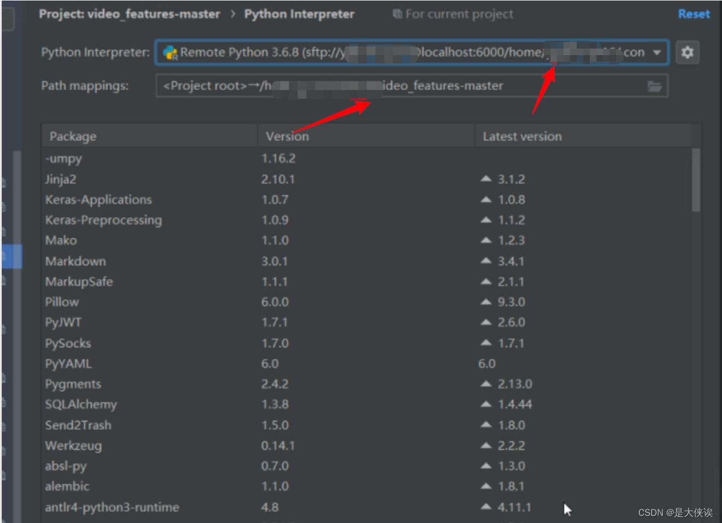Click the upgrade arrow next to absl-py 1.3.0
Screen dimensions: 722x523
(486, 465)
